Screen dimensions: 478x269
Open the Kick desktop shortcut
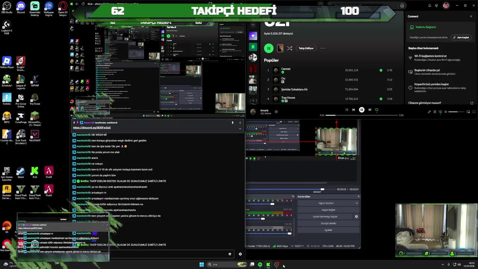[35, 172]
